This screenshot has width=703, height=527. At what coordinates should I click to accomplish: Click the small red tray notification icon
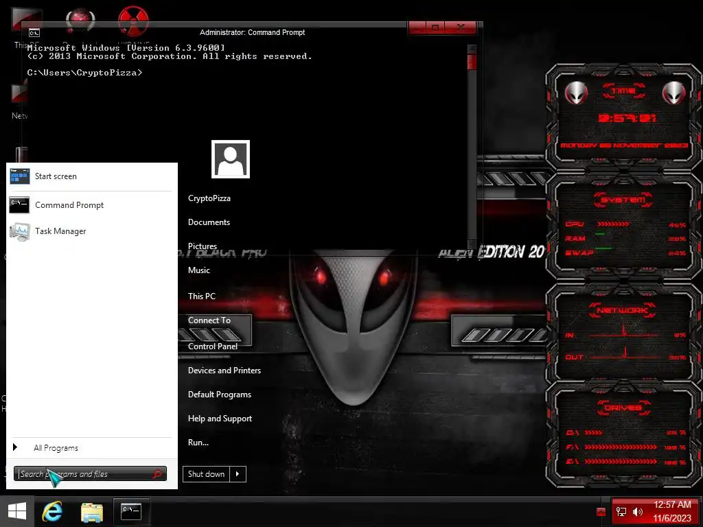click(601, 512)
